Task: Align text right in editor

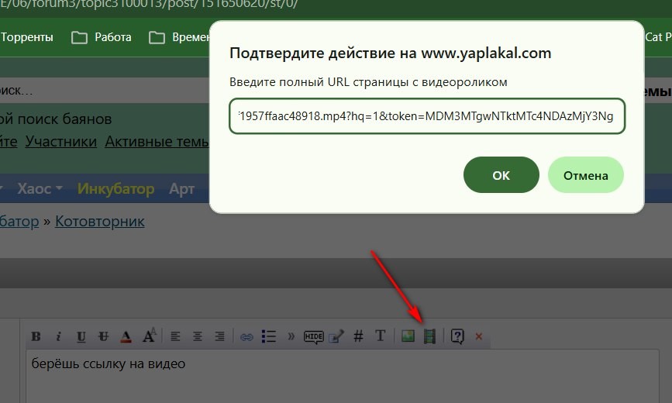Action: [x=219, y=336]
